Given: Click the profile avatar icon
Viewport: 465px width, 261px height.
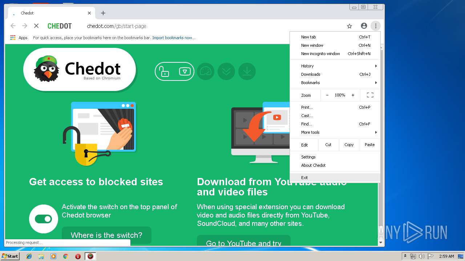Looking at the screenshot, I should tap(364, 26).
